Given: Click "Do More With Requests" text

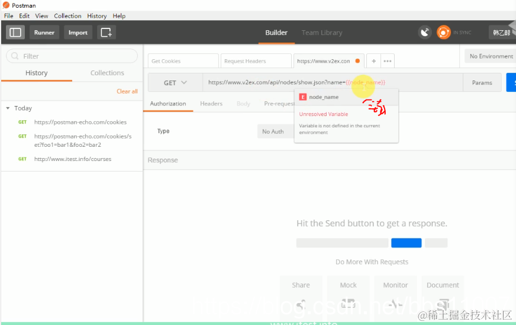Looking at the screenshot, I should (x=372, y=262).
